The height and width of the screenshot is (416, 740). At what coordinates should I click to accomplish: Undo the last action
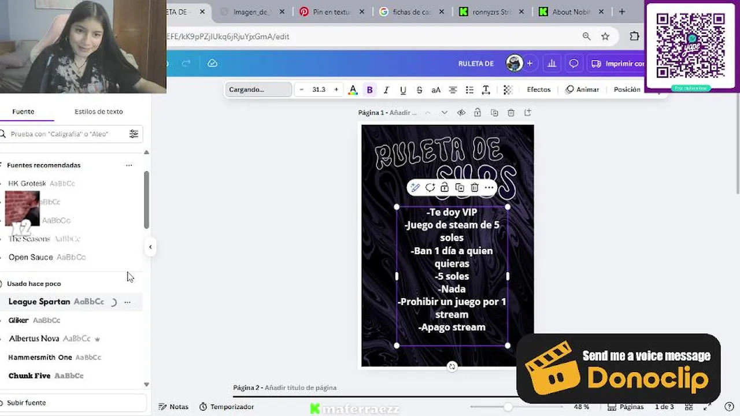pyautogui.click(x=167, y=64)
